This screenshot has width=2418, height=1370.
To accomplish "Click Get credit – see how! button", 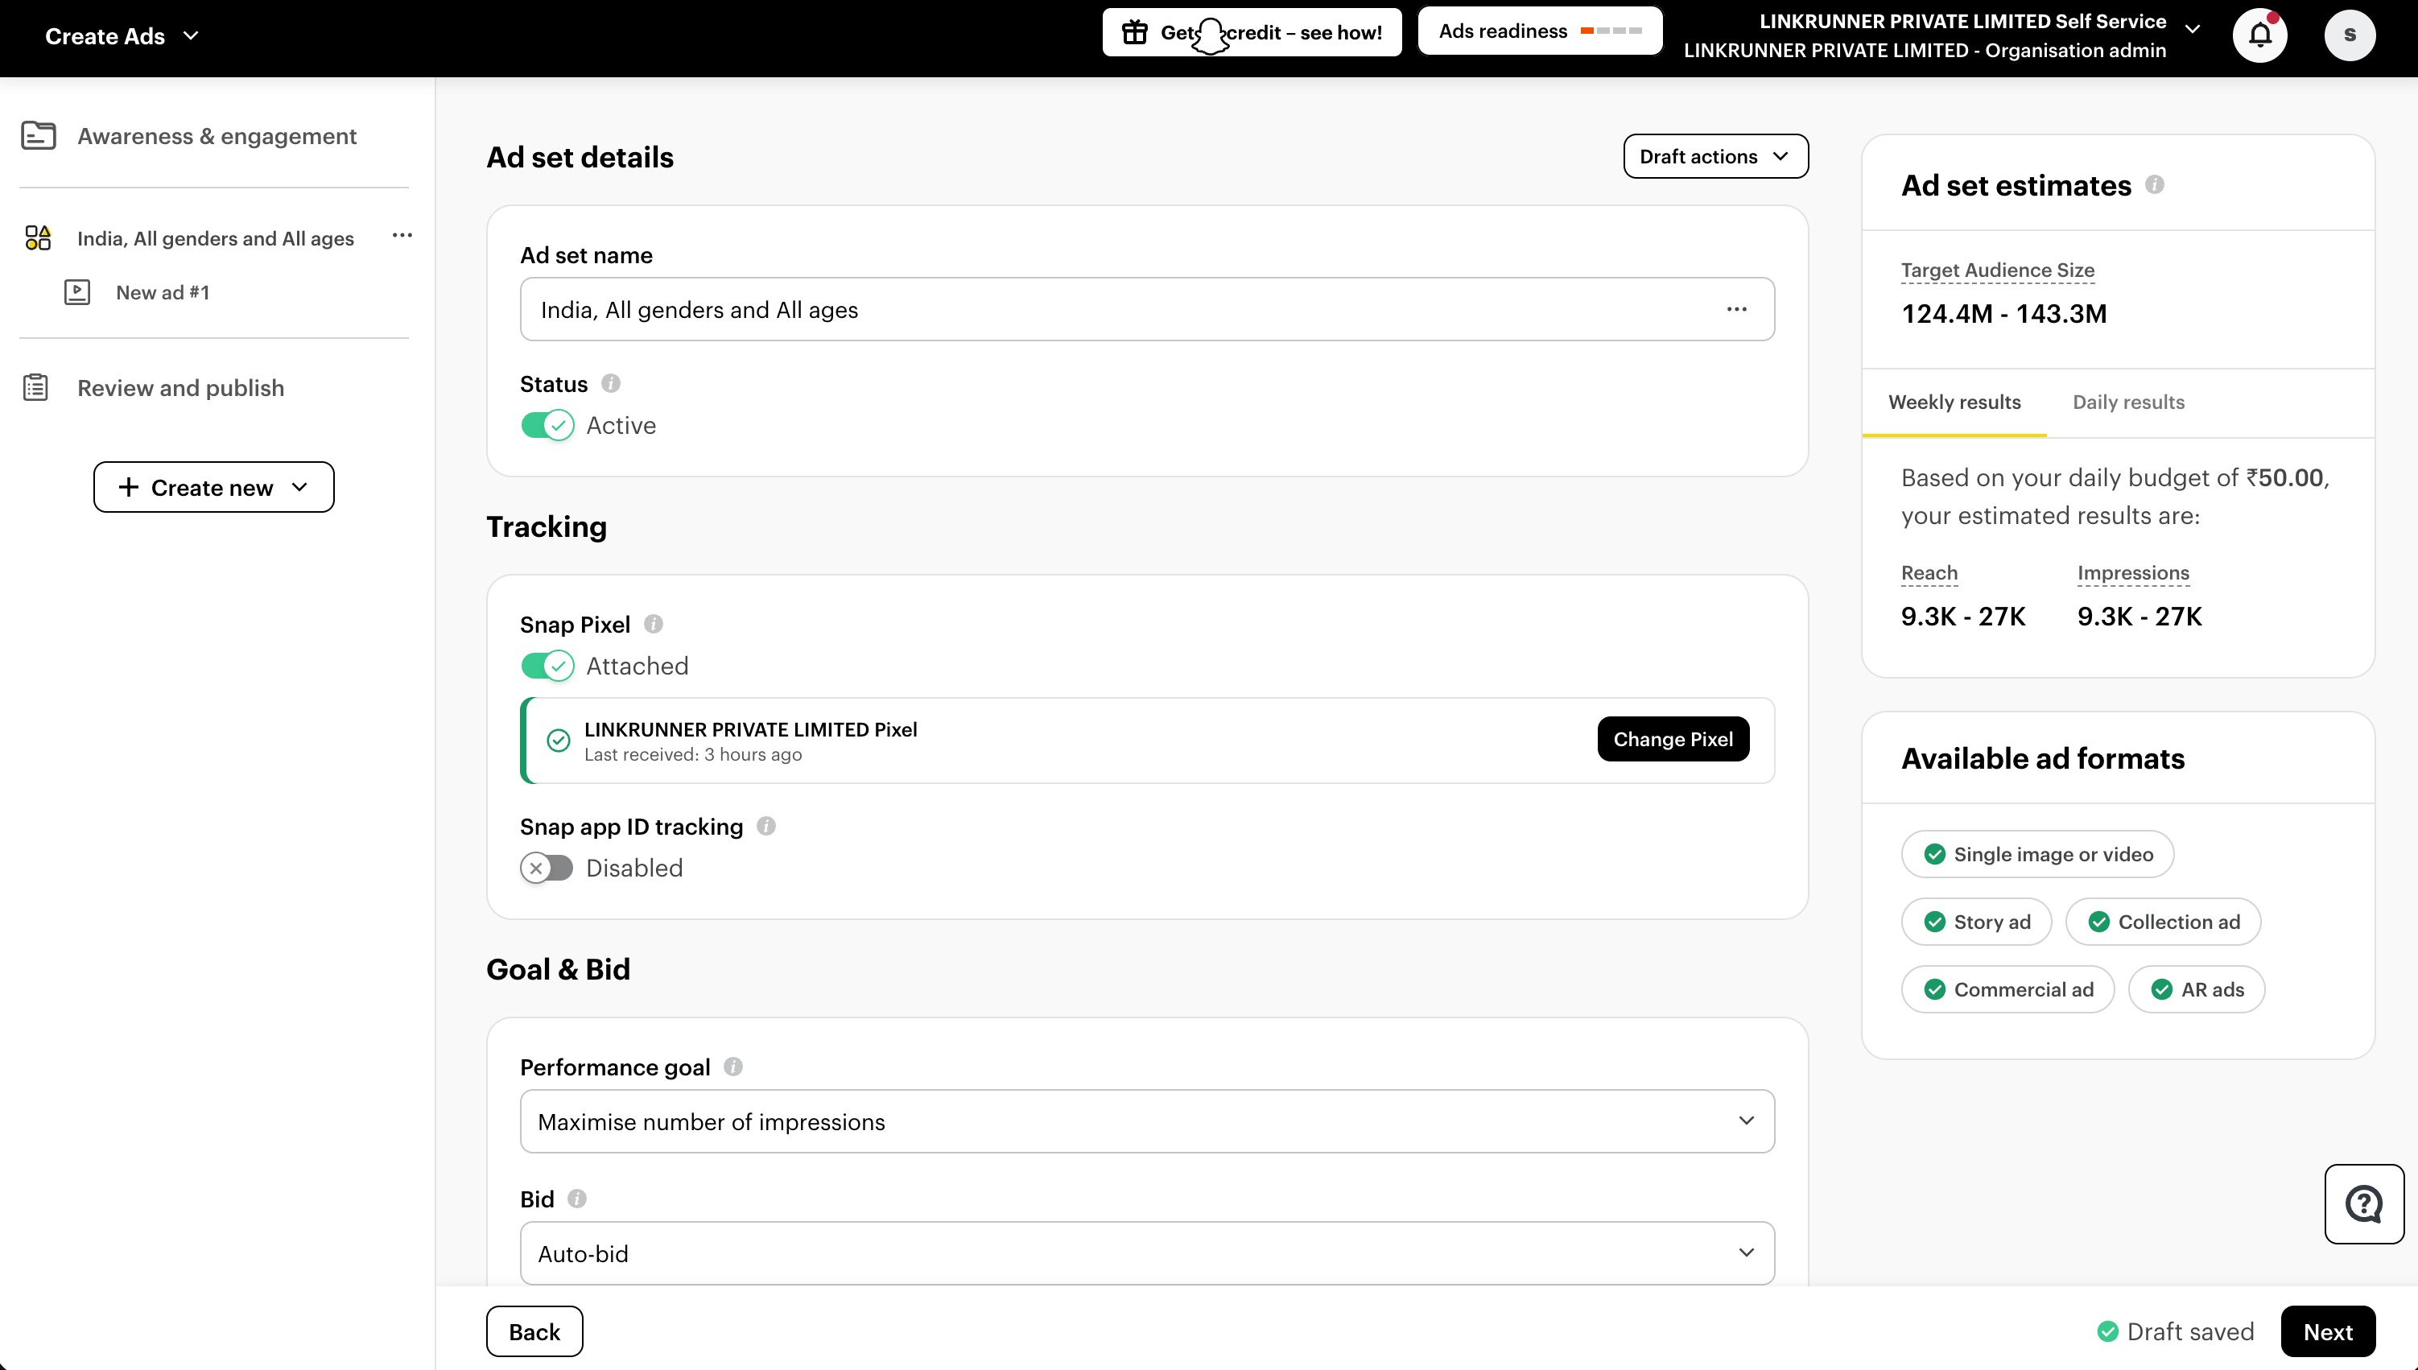I will coord(1252,32).
